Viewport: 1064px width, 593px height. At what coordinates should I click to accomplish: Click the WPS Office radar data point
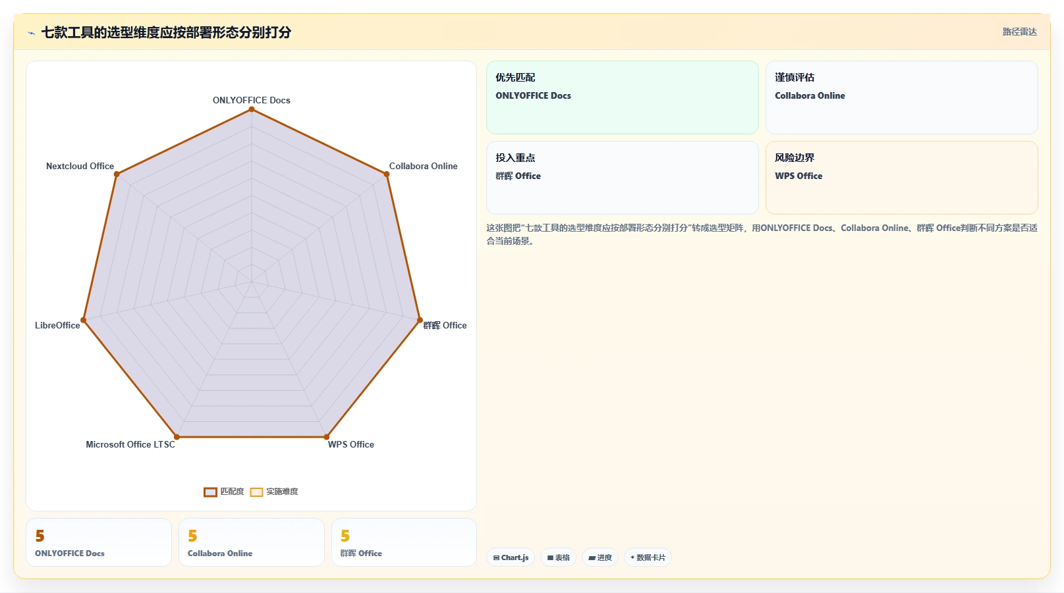click(x=326, y=436)
